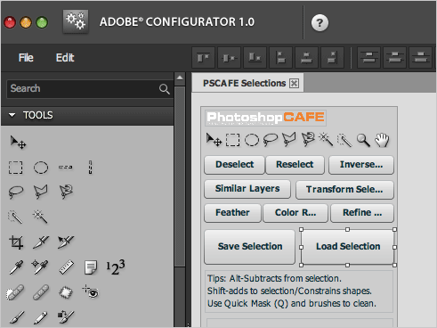Open the help question mark button
Viewport: 437px width, 328px height.
[x=320, y=22]
